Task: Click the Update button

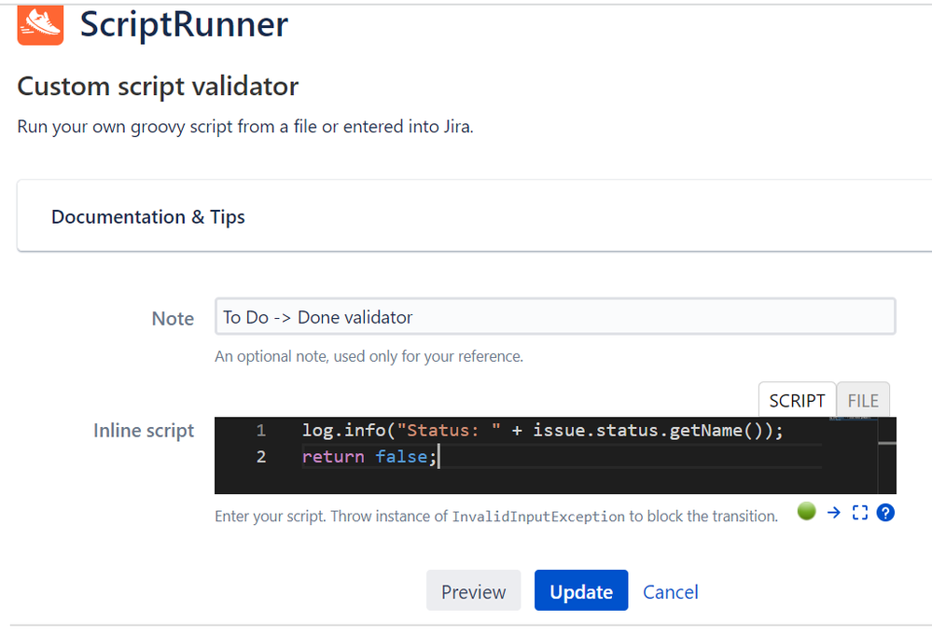Action: click(x=580, y=590)
